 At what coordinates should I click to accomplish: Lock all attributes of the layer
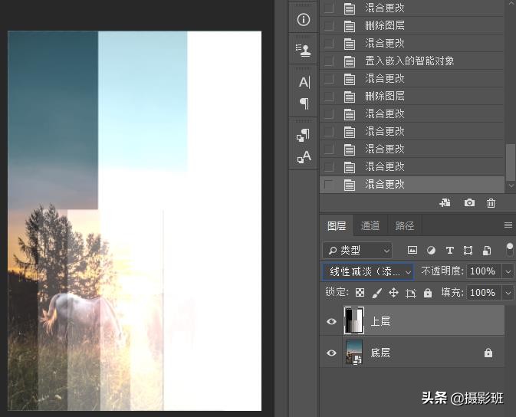tap(428, 293)
